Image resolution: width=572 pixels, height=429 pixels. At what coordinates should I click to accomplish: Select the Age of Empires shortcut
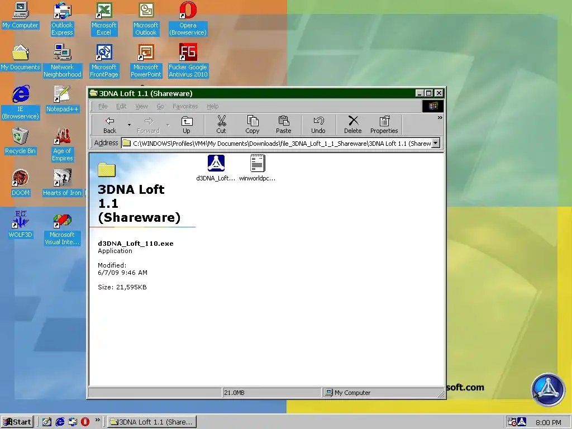(x=63, y=145)
